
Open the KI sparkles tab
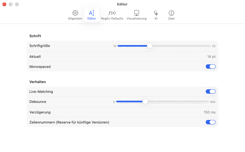point(156,15)
